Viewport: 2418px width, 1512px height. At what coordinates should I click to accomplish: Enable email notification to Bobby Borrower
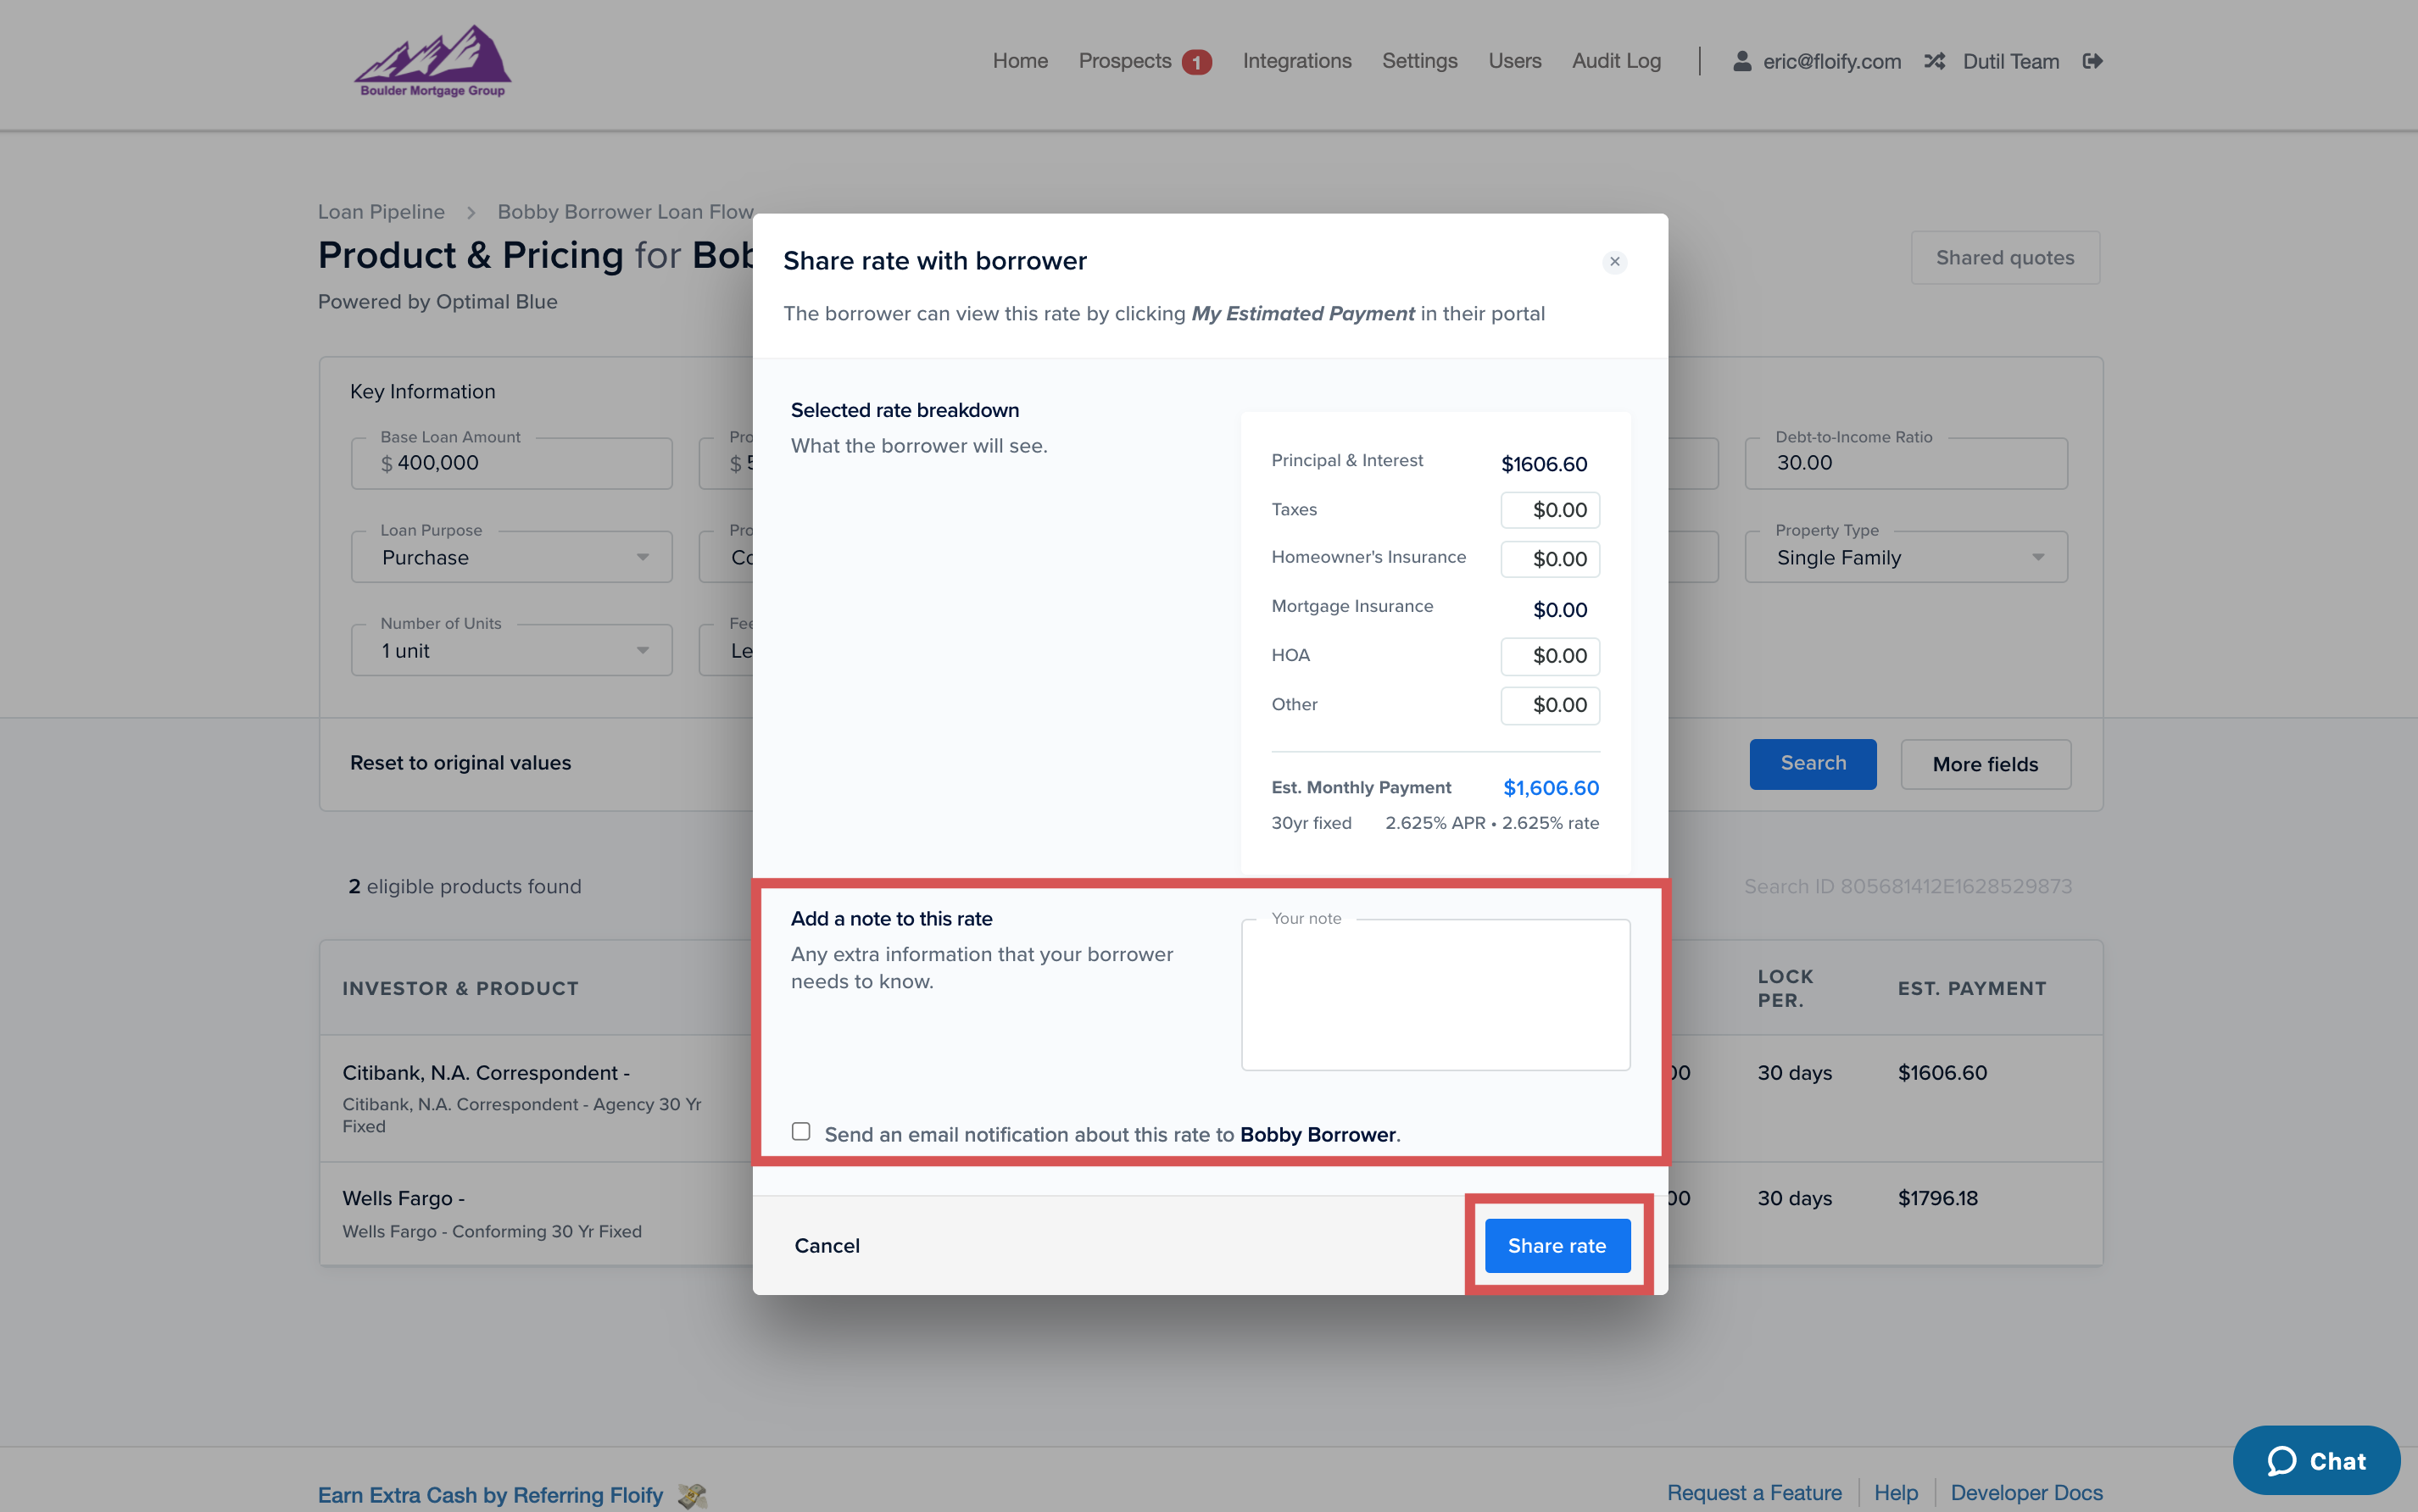(800, 1131)
